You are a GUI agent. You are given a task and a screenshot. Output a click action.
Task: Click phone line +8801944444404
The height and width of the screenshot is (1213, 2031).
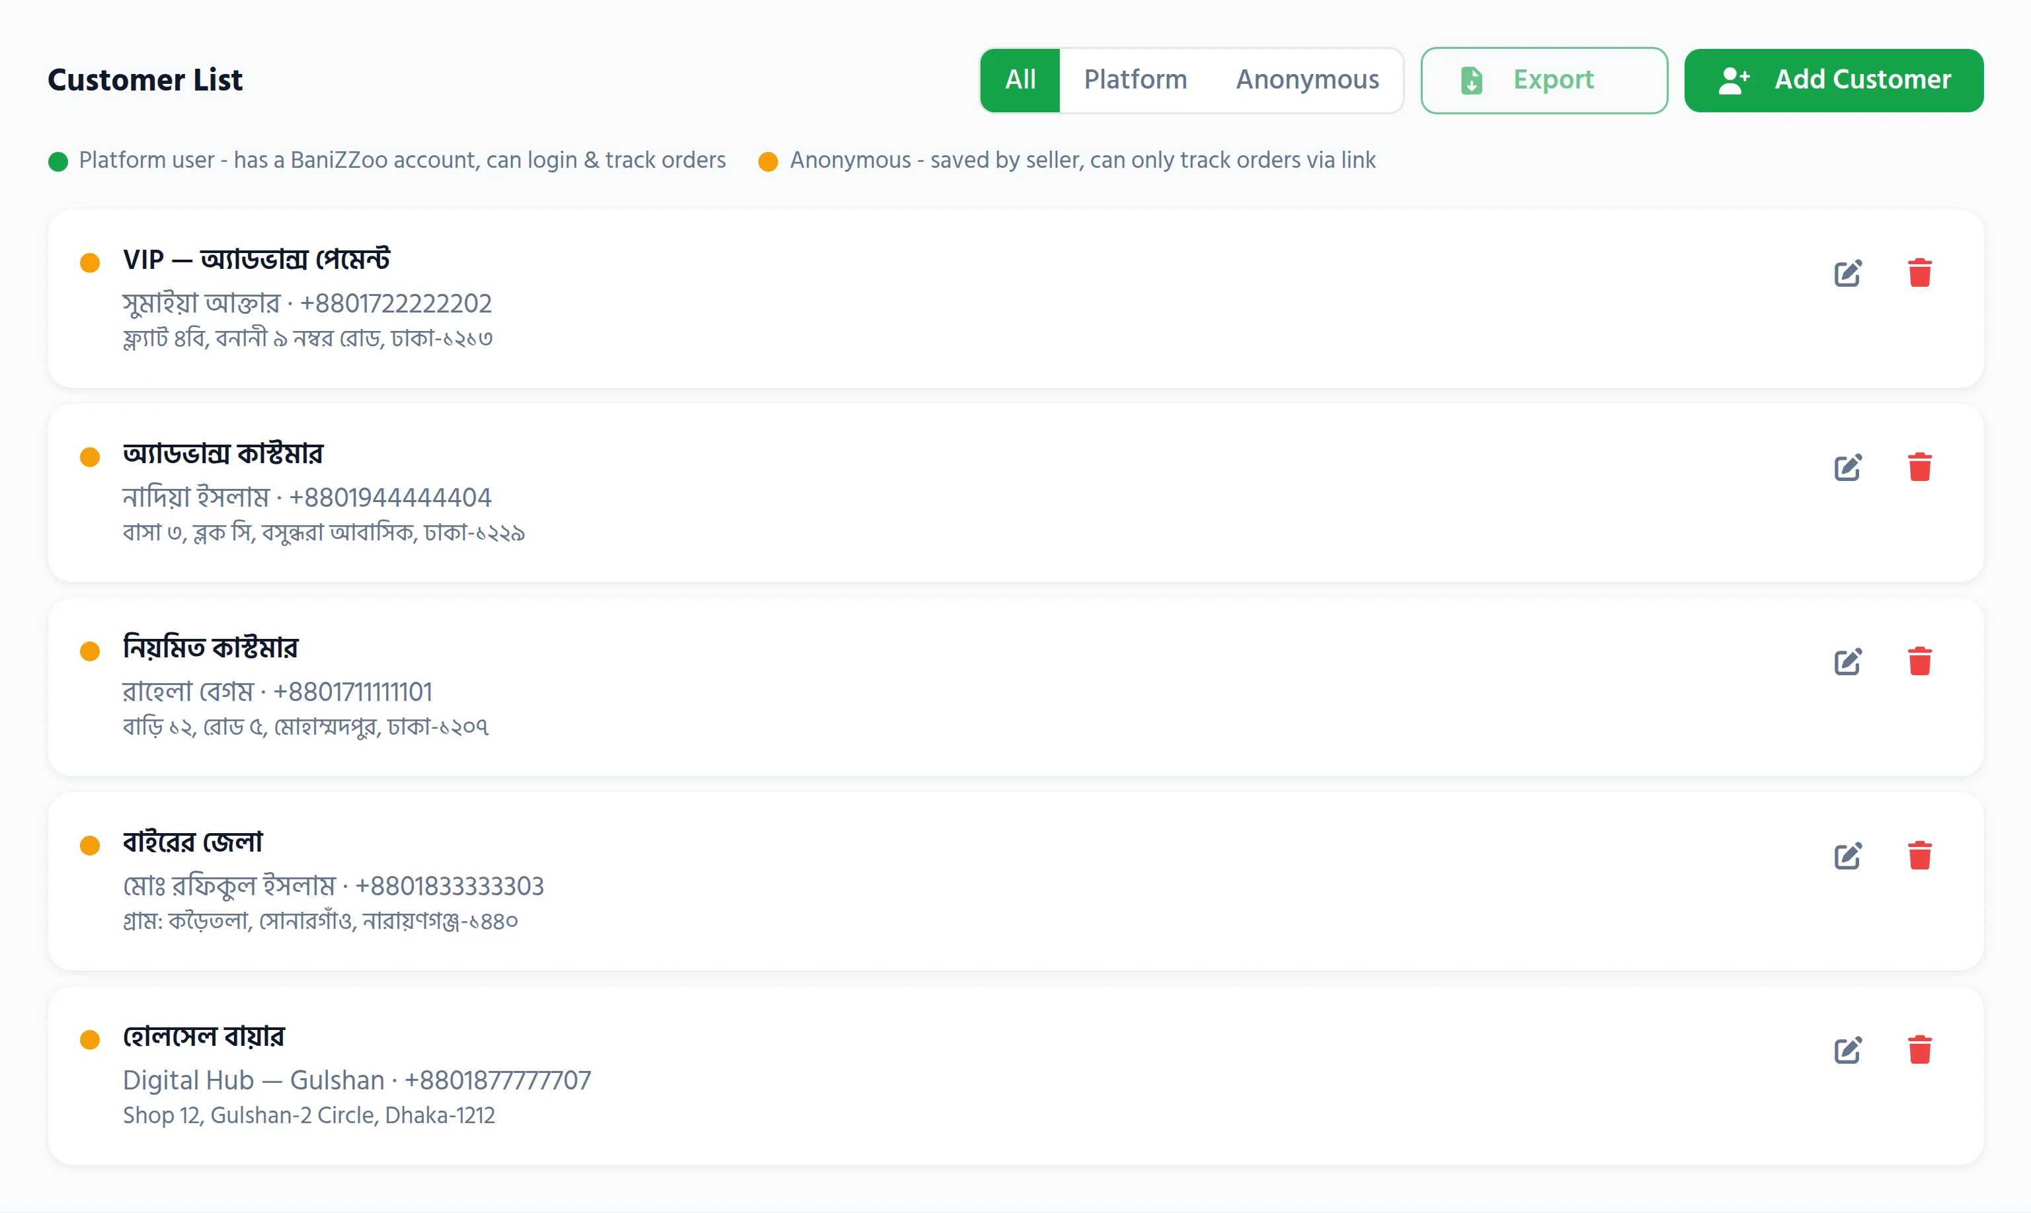[x=307, y=497]
